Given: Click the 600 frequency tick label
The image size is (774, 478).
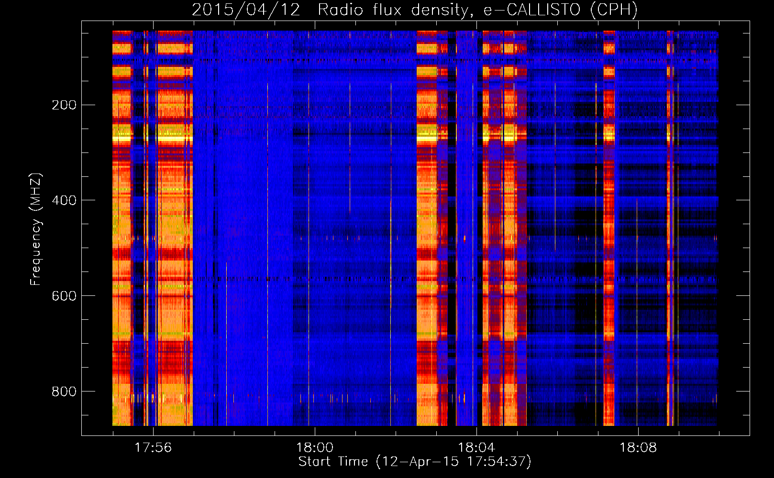Looking at the screenshot, I should point(64,296).
